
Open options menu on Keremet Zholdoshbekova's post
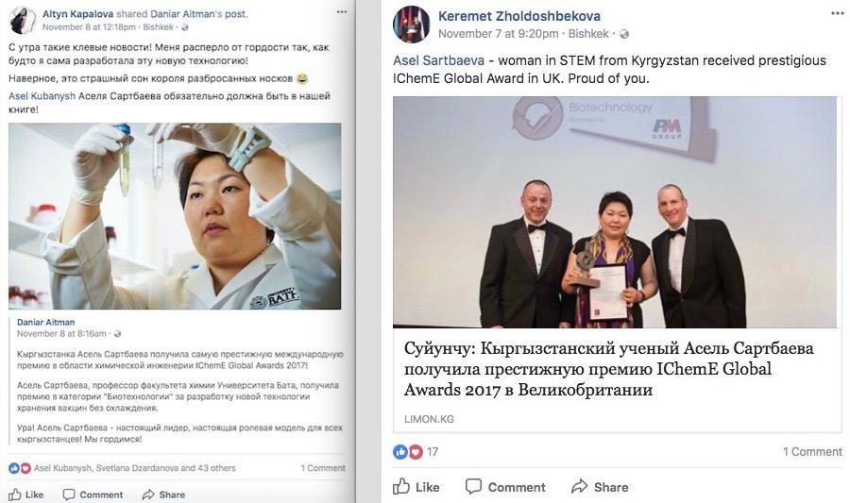click(838, 13)
